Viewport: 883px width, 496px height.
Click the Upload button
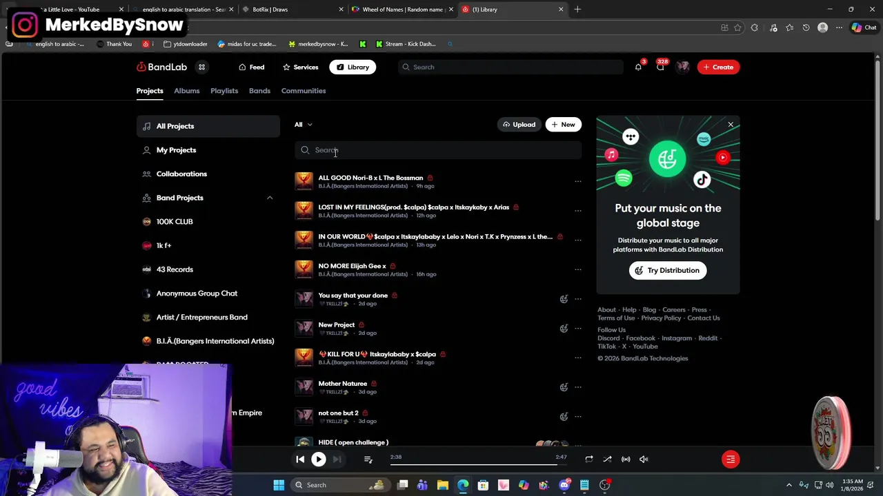pos(519,125)
